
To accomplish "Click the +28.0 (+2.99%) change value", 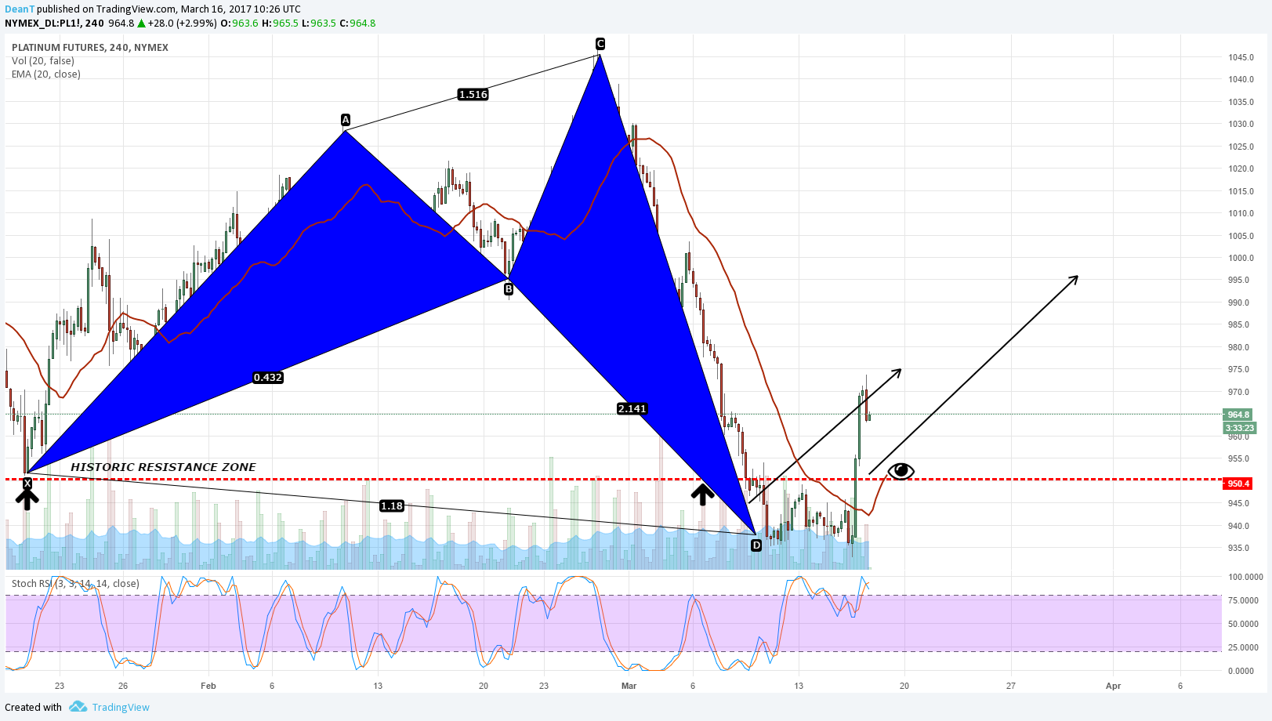I will coord(182,24).
